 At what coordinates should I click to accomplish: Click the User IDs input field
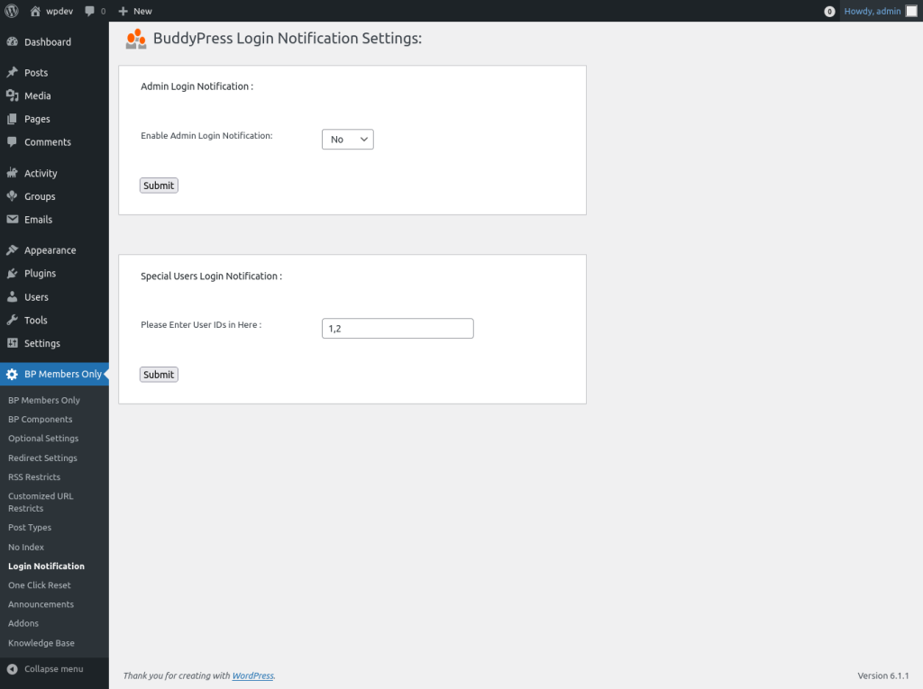397,328
